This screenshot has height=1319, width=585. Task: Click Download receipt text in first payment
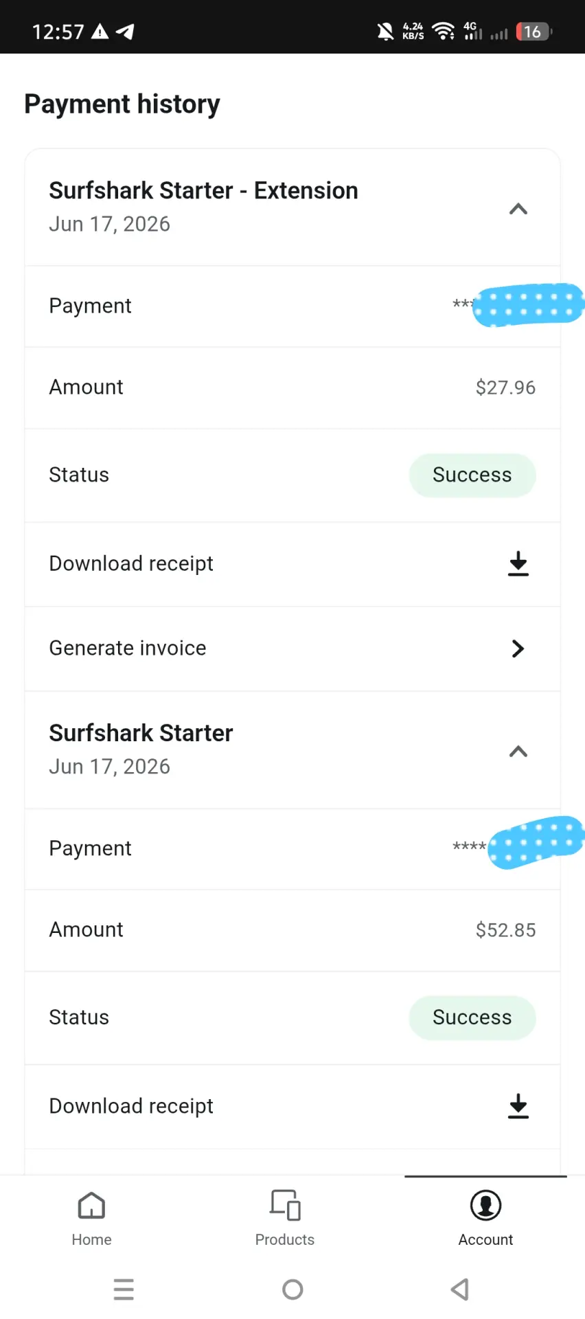coord(131,564)
